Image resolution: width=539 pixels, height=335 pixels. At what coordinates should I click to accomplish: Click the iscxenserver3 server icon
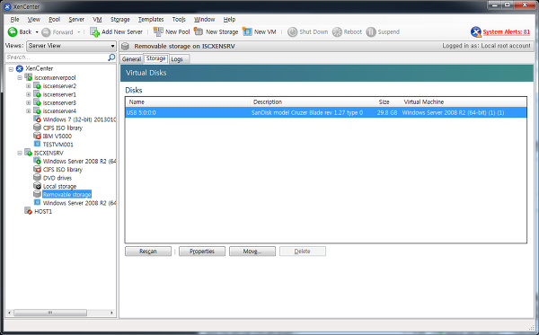click(37, 102)
